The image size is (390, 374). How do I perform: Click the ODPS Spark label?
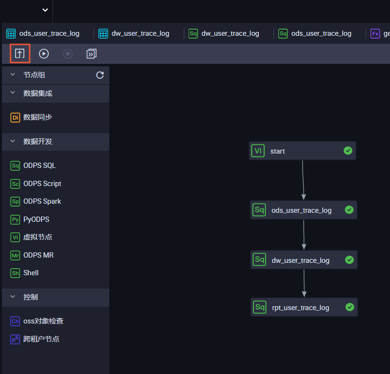[x=42, y=201]
